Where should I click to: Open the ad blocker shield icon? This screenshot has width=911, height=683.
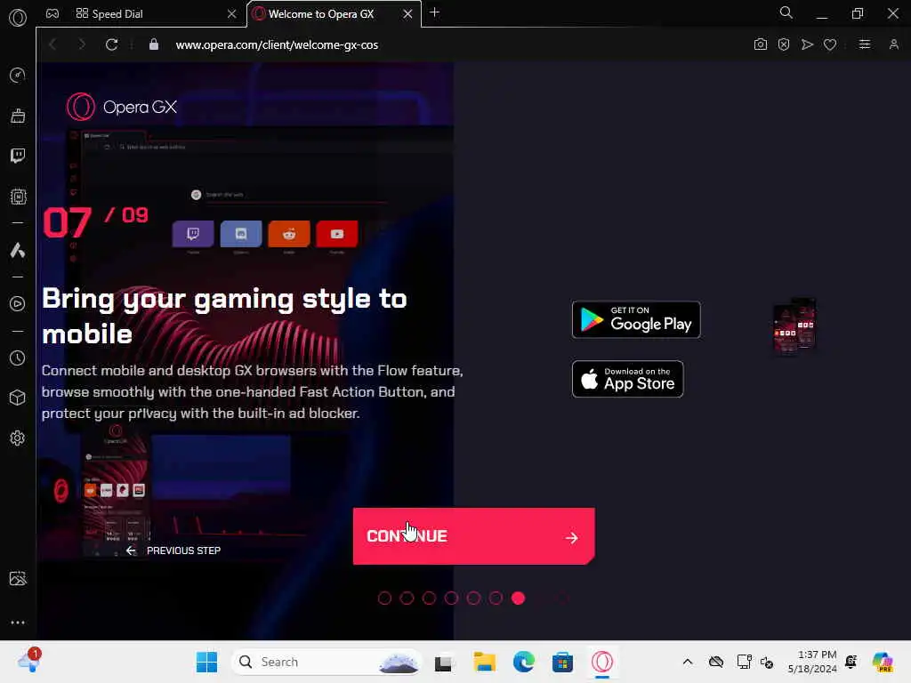click(784, 44)
